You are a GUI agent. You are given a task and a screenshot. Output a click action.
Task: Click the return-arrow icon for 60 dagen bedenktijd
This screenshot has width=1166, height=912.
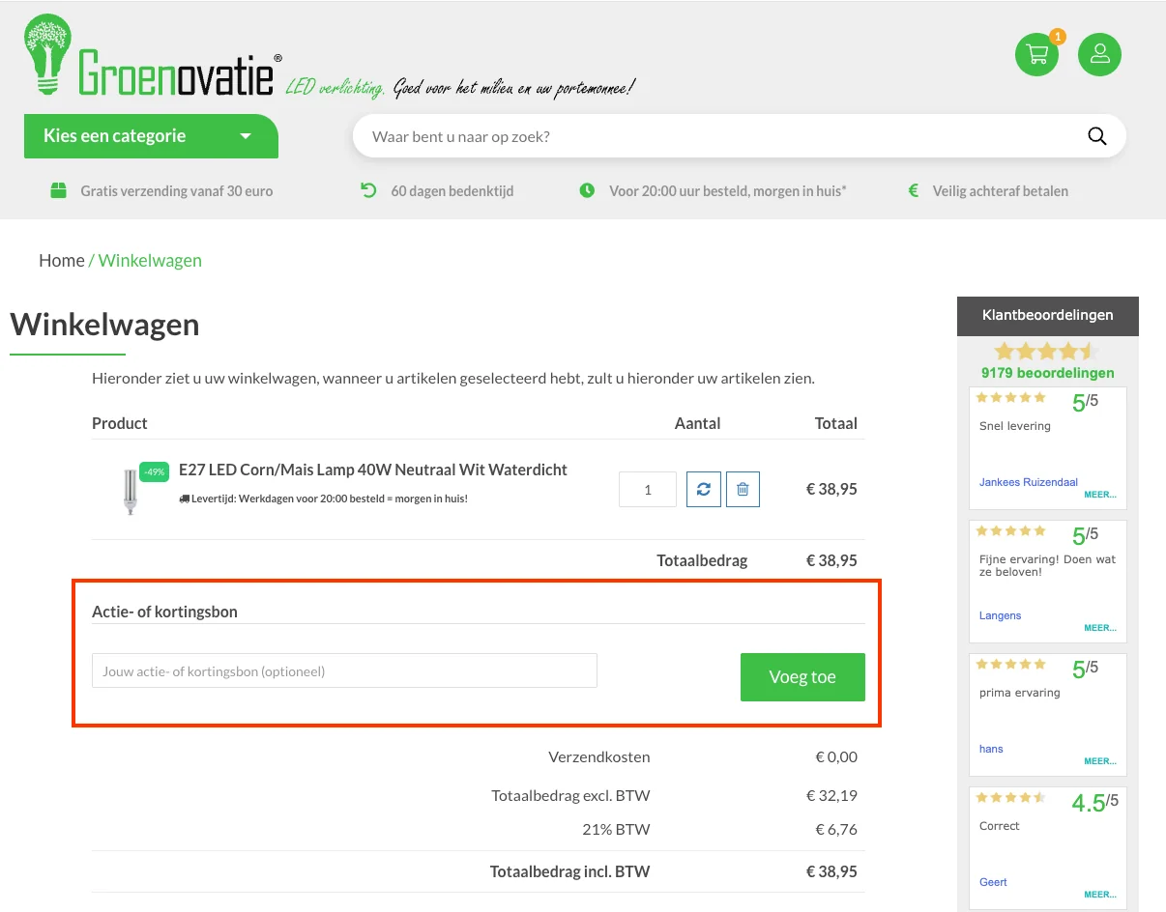tap(367, 190)
